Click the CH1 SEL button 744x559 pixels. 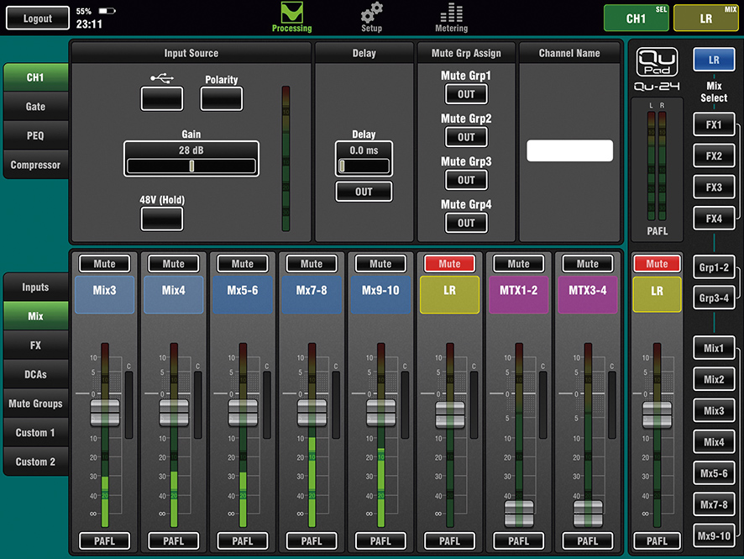click(x=637, y=18)
